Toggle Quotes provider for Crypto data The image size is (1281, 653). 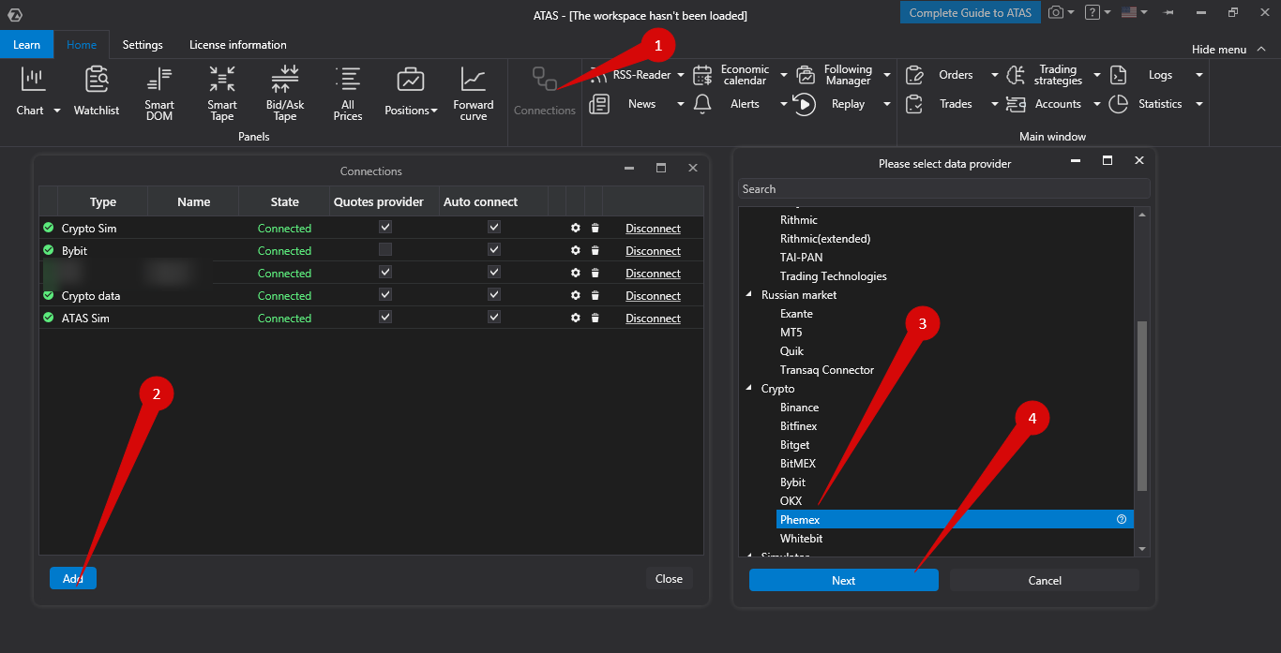click(x=385, y=294)
